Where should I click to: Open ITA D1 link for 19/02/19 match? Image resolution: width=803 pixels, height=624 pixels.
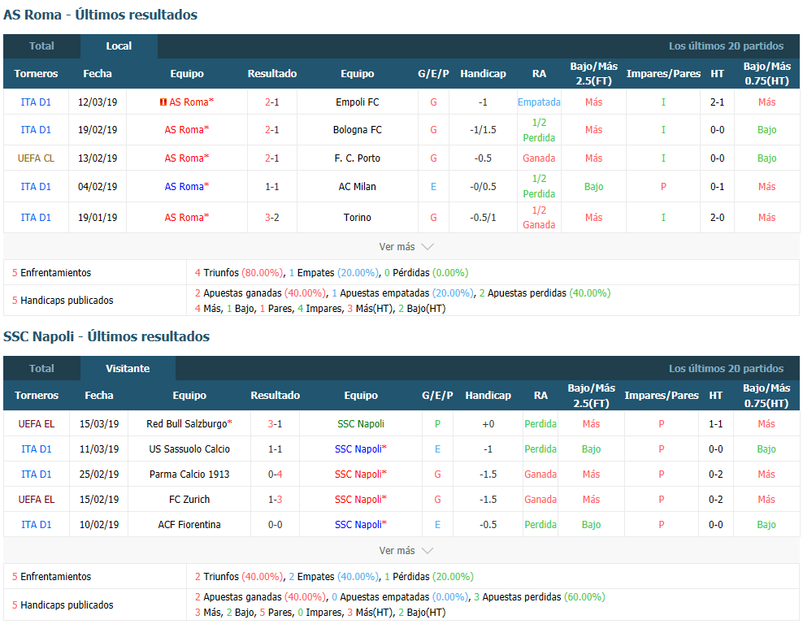tap(36, 130)
